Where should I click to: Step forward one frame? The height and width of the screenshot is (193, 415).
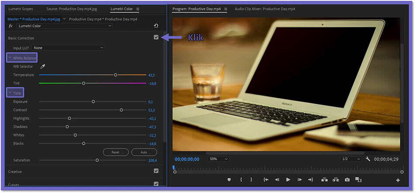[300, 179]
